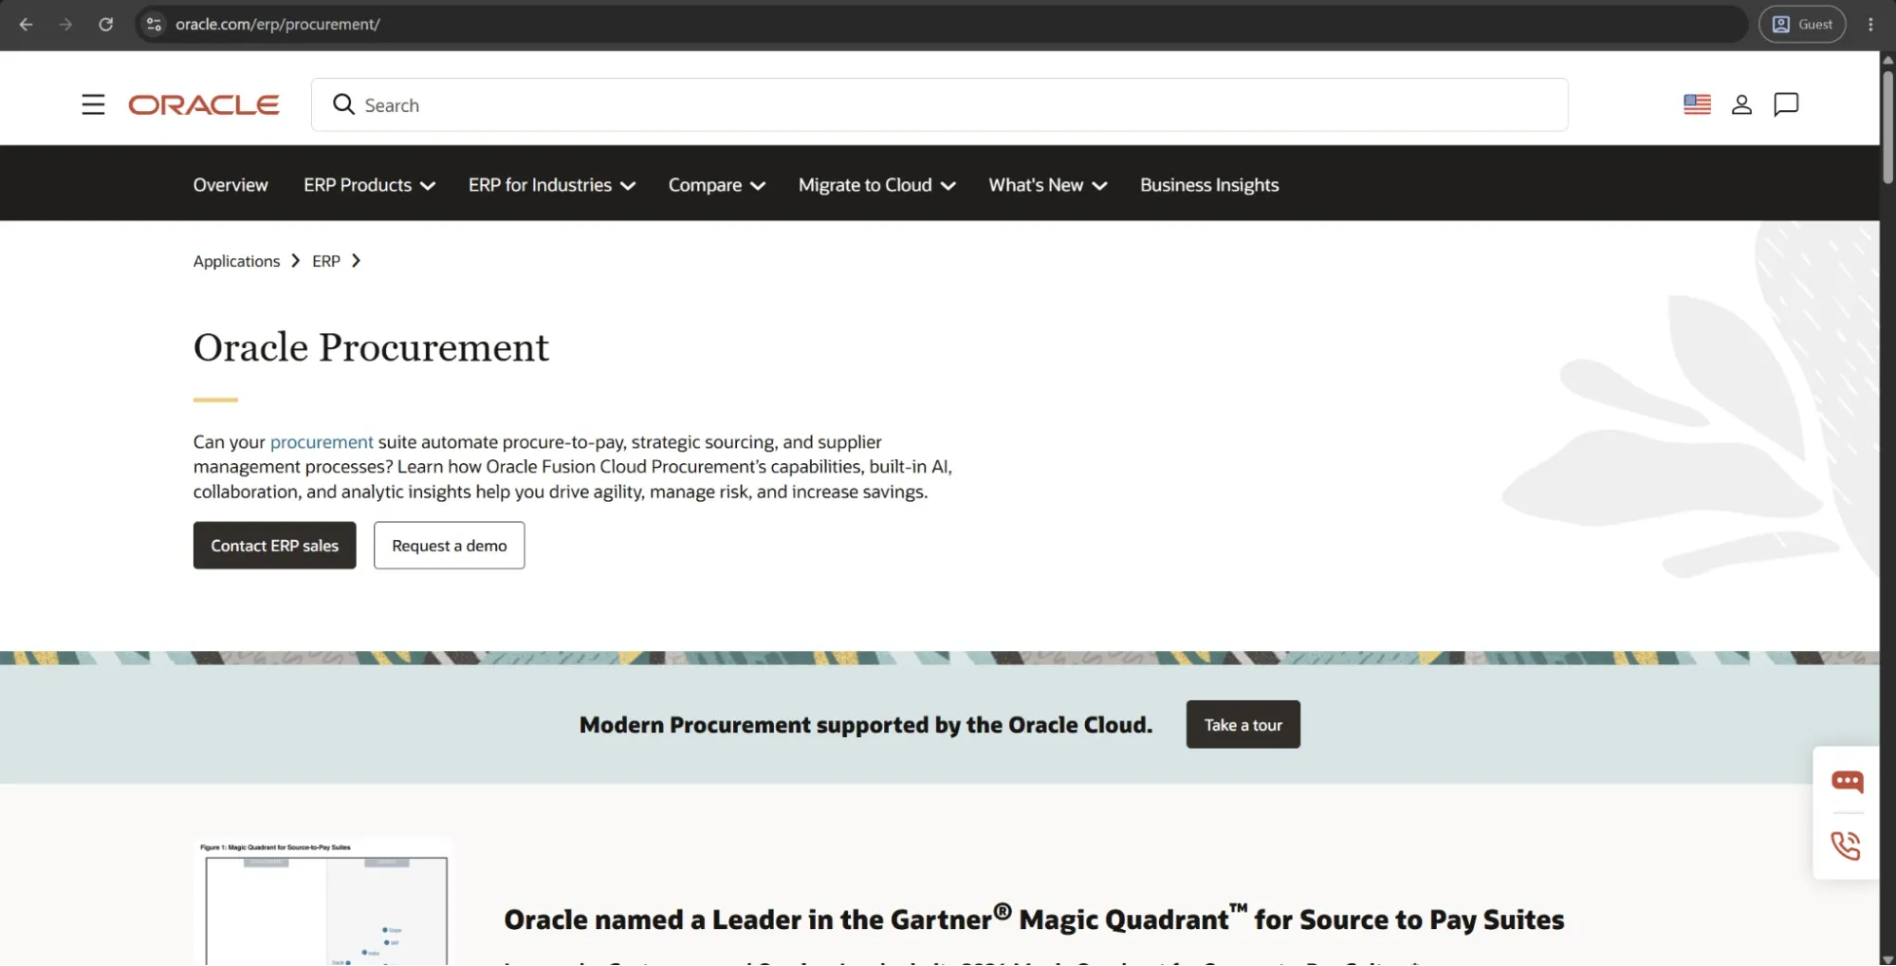Expand the ERP Products dropdown

point(369,185)
